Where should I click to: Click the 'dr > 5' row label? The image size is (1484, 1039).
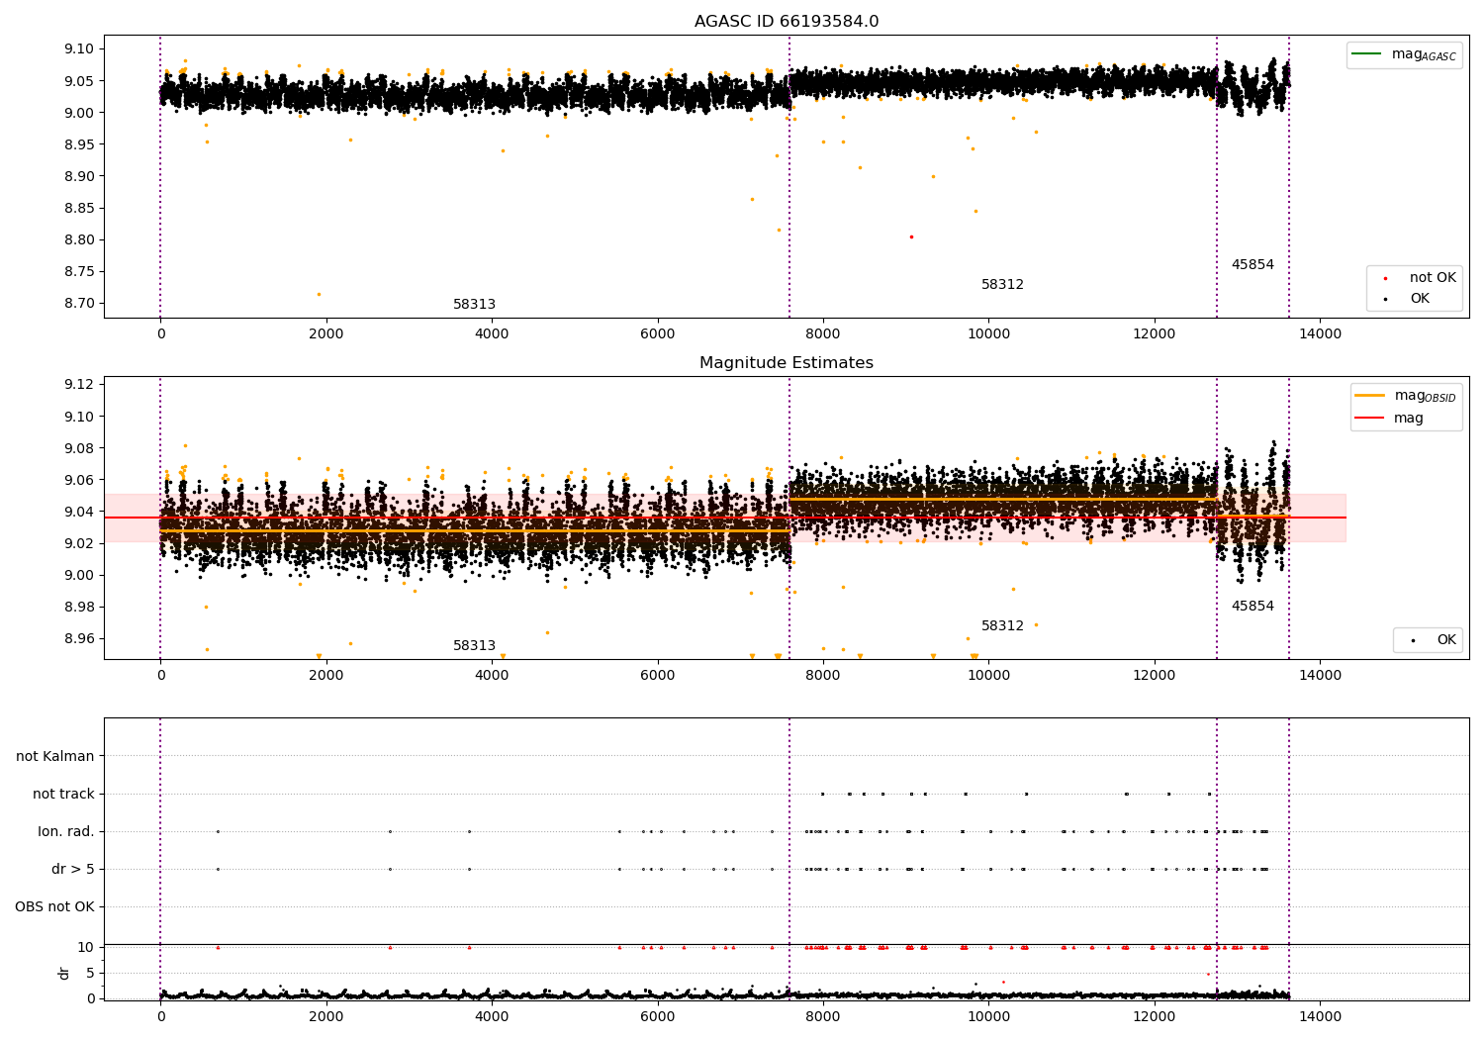tap(73, 870)
